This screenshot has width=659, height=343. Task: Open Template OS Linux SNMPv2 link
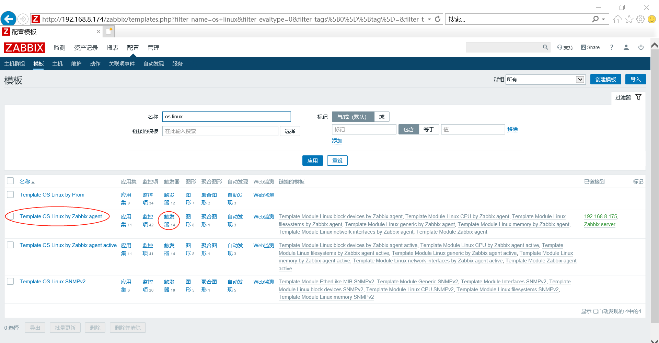(x=53, y=282)
